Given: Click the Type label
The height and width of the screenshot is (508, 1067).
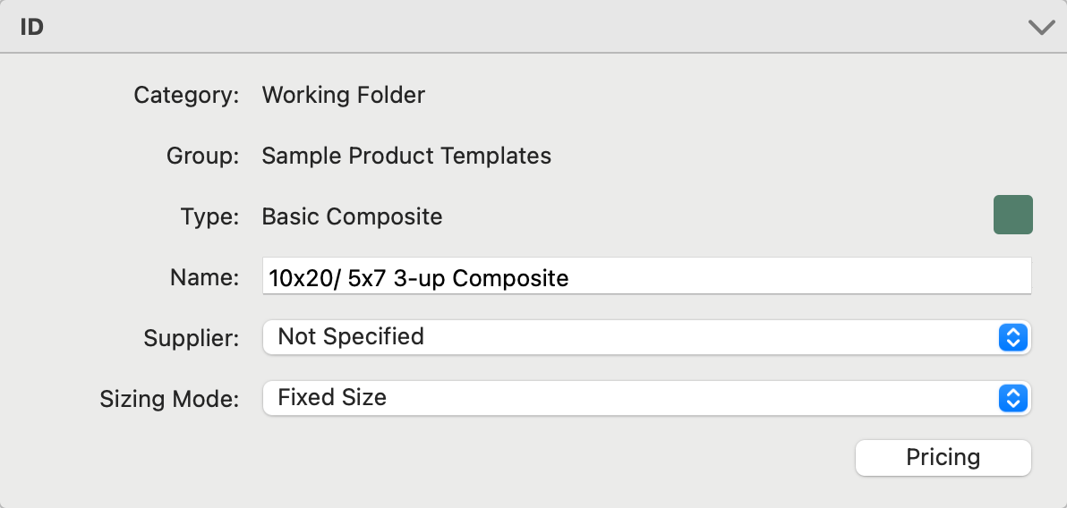Looking at the screenshot, I should (209, 216).
